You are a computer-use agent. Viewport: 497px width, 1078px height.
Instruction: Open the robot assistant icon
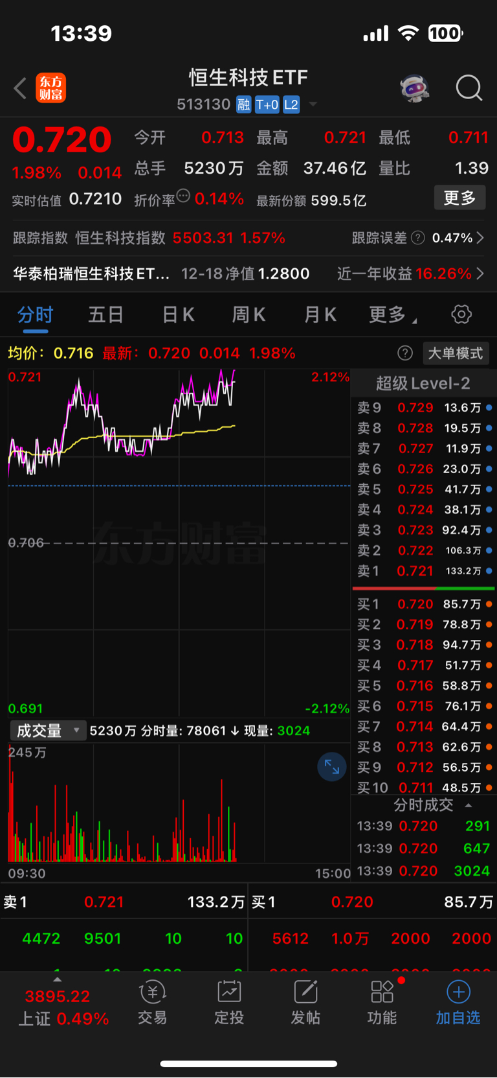pyautogui.click(x=415, y=88)
